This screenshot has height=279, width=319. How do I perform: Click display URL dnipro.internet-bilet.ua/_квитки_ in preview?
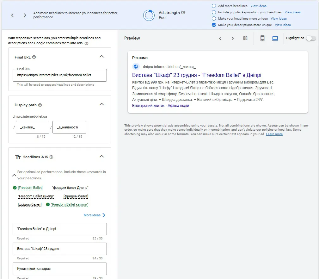(x=169, y=66)
